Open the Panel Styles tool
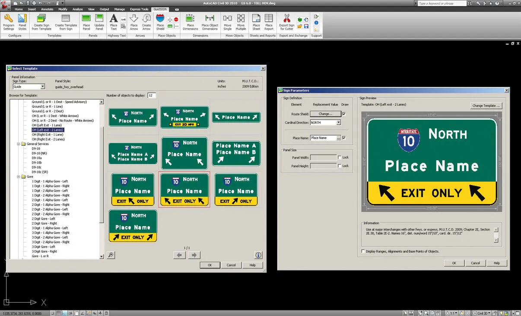 click(x=22, y=22)
